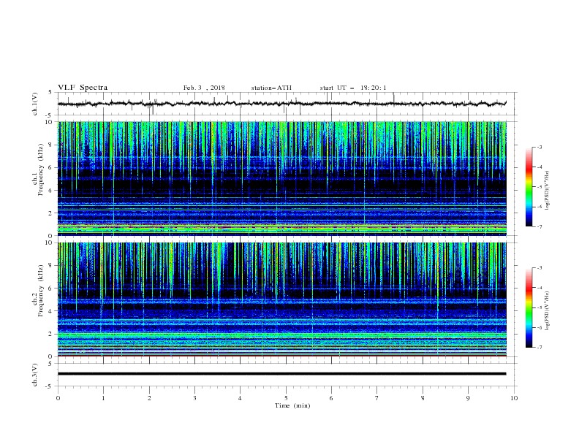
Task: Click the "VLF Spectra" plot title
Action: pyautogui.click(x=83, y=88)
